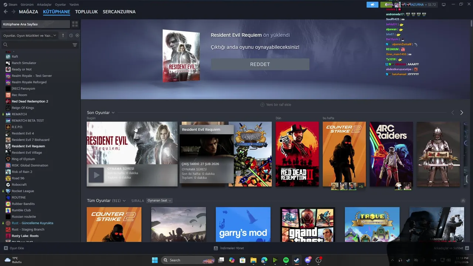Collapse the Tüm Oyunlar shelf chevron
This screenshot has height=266, width=473.
[x=463, y=201]
